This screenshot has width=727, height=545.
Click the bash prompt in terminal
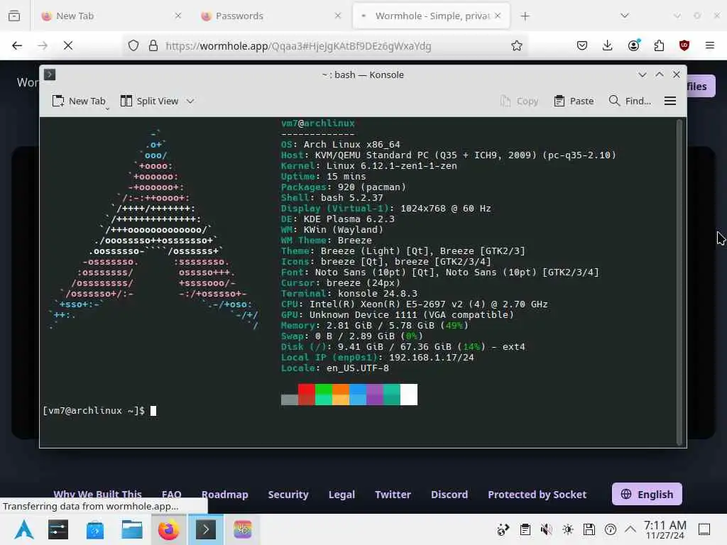pyautogui.click(x=93, y=411)
